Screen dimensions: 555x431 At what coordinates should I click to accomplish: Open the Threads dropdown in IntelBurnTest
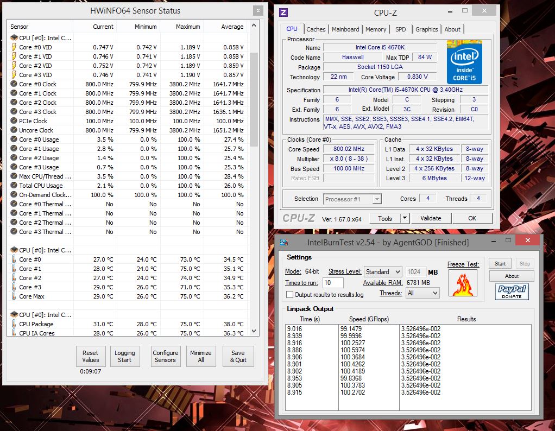[422, 293]
